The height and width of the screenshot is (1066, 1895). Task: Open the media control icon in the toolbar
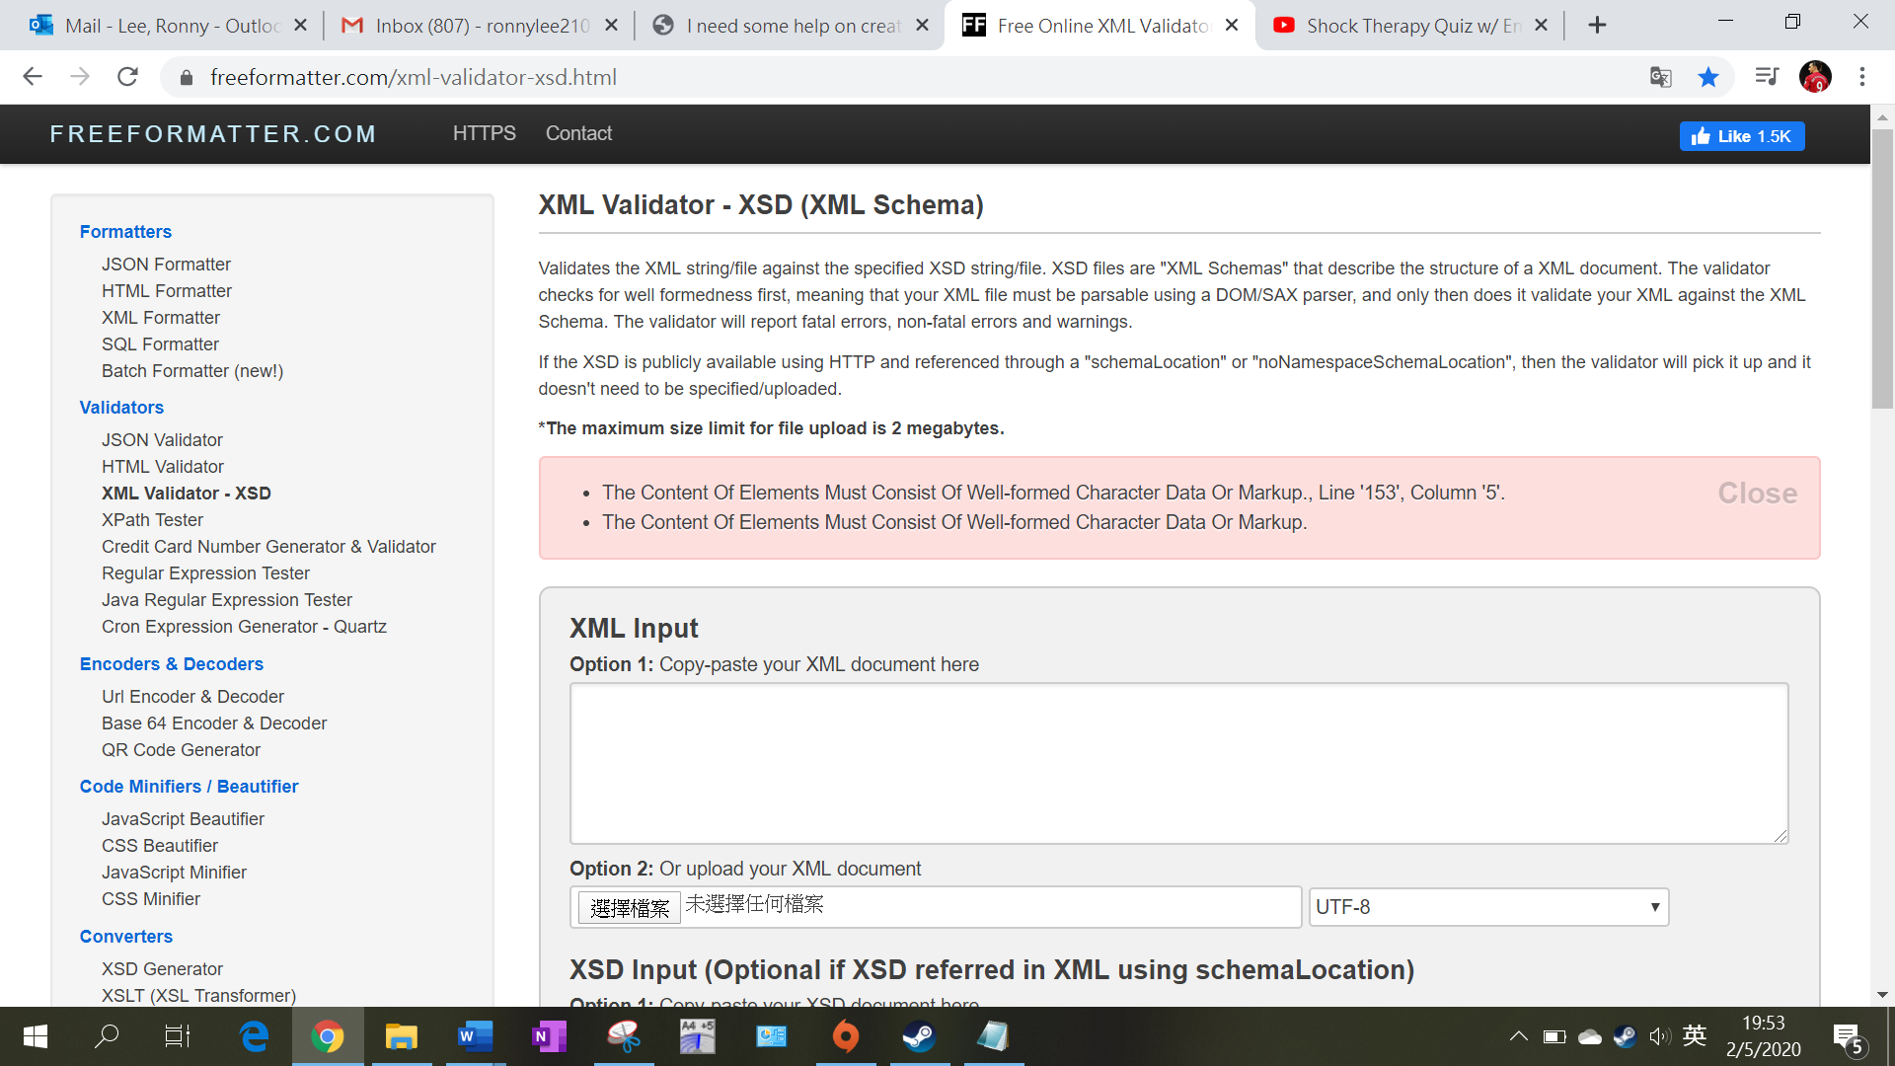(1767, 77)
